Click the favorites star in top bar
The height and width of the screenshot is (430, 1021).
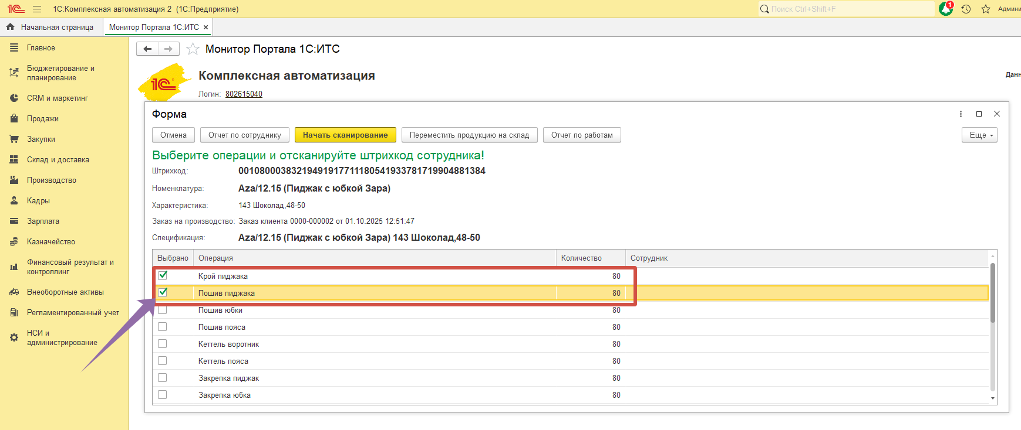(x=986, y=9)
